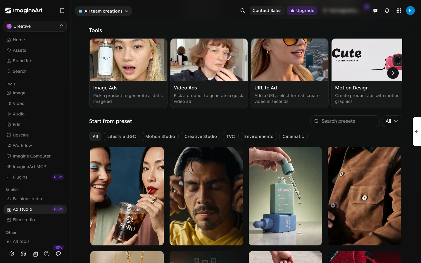Viewport: 421px width, 263px height.
Task: Open the documents icon in sidebar footer
Action: coord(35,254)
